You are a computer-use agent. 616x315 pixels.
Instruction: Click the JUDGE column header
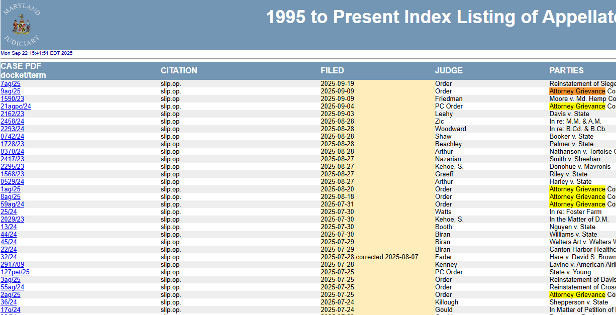[x=449, y=71]
